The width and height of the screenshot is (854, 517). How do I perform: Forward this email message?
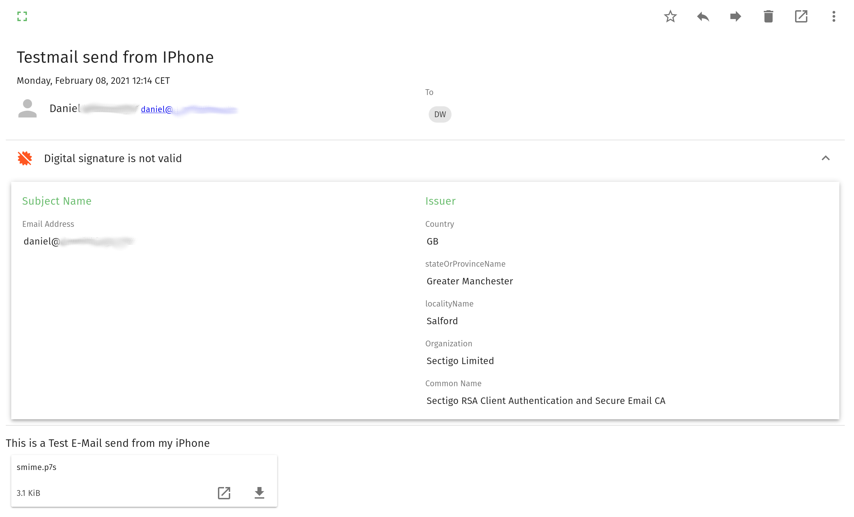pos(736,16)
